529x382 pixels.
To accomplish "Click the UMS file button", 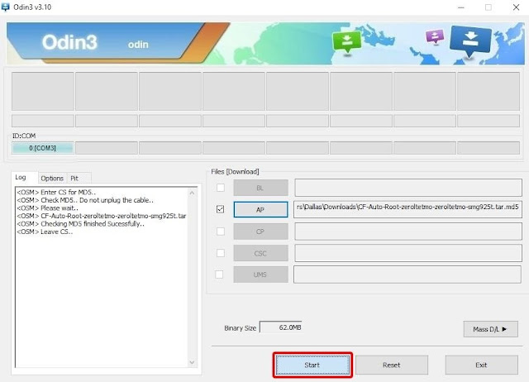I will coord(260,275).
